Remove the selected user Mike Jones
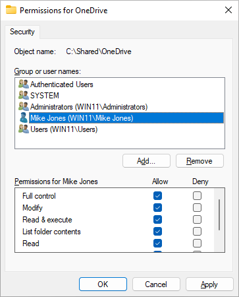 (x=199, y=161)
